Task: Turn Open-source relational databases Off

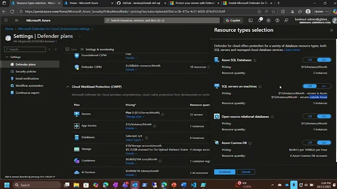Action: tap(310, 116)
